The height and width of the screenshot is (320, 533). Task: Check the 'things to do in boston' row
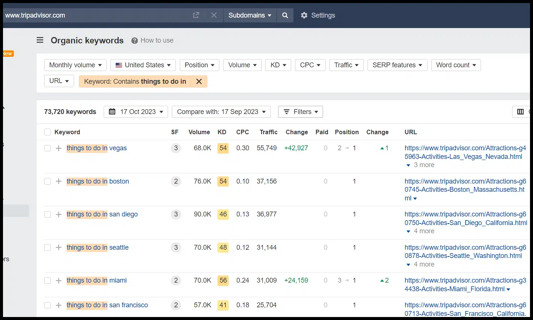[48, 181]
